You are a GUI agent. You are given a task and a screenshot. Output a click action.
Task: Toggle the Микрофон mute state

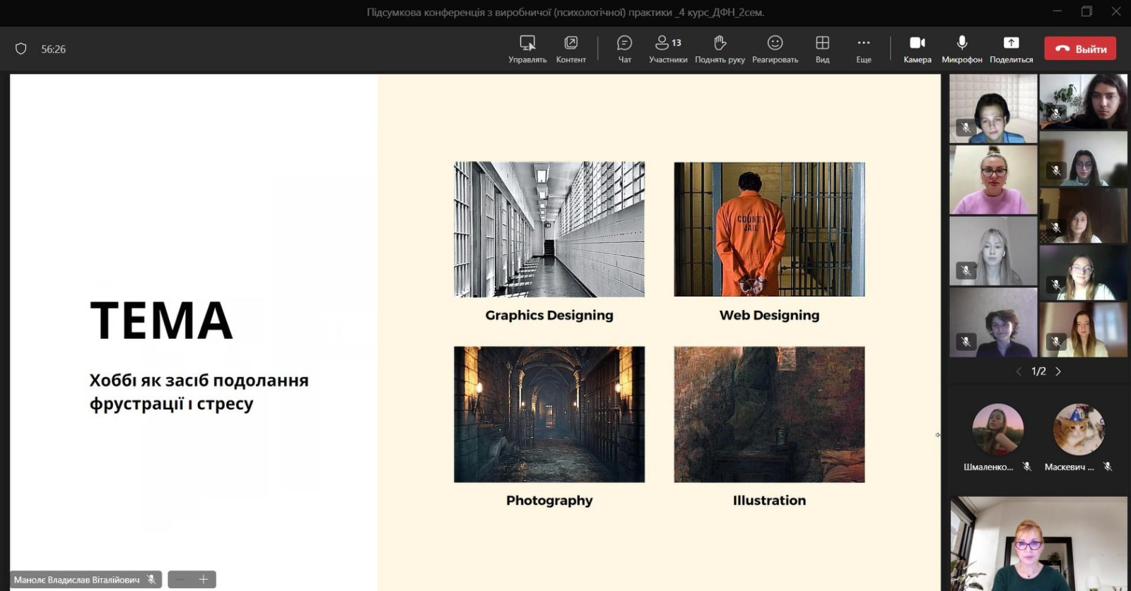[961, 49]
